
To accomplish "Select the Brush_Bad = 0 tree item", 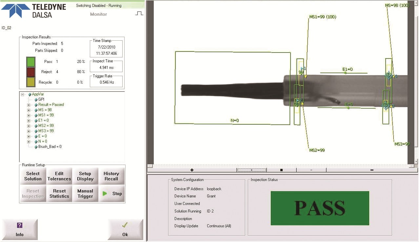I will (x=50, y=147).
